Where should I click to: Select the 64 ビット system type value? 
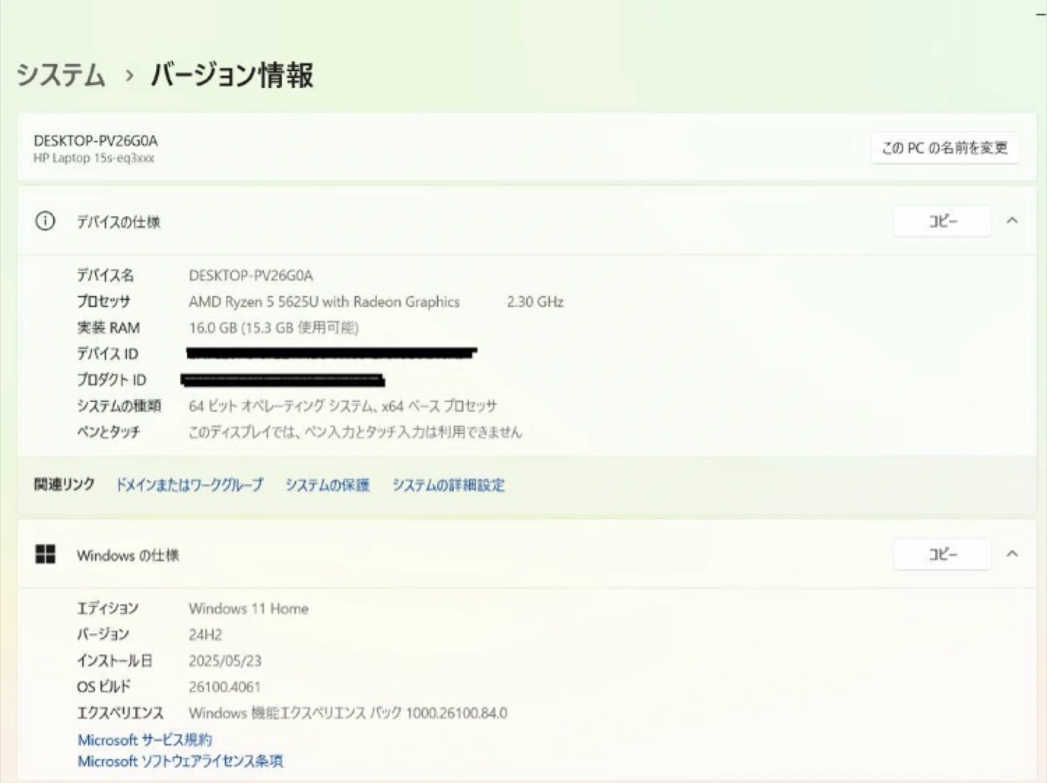pyautogui.click(x=342, y=406)
